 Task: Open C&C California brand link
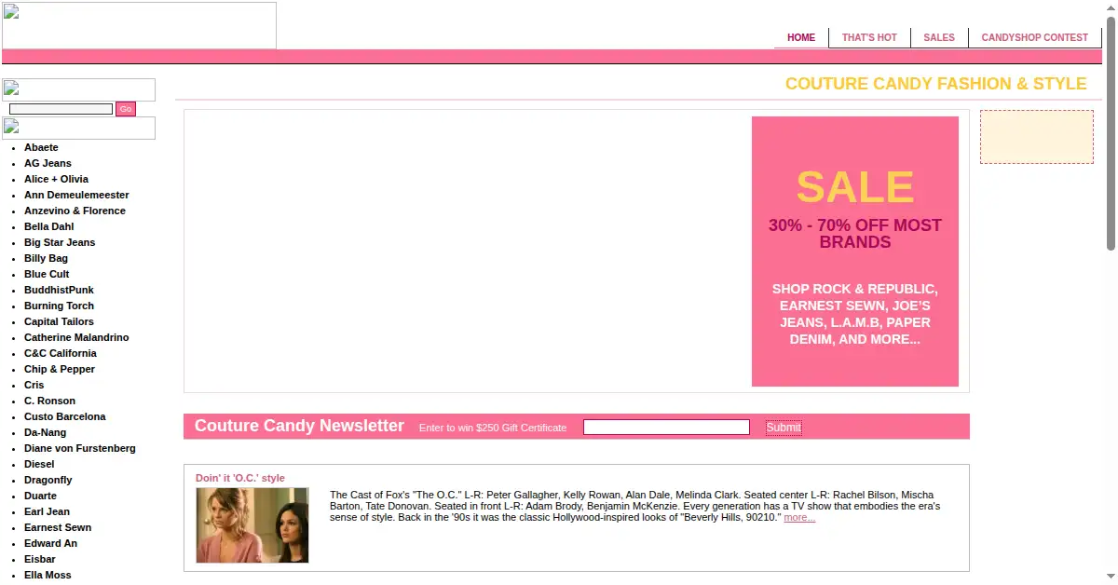coord(60,353)
